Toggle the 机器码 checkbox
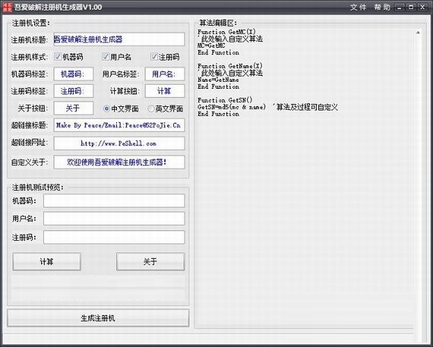433x347 pixels. (x=58, y=57)
